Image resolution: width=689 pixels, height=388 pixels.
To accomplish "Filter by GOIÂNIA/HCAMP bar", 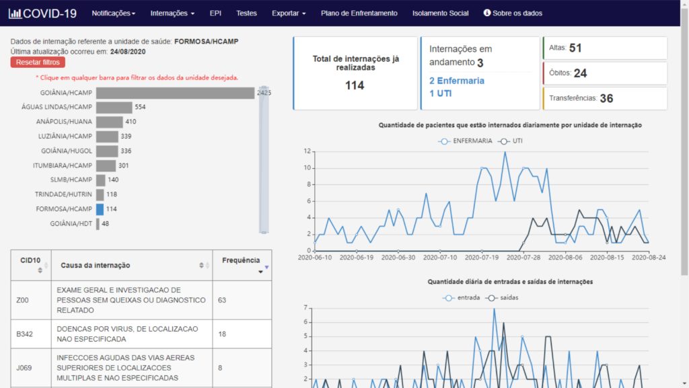I will click(x=176, y=93).
